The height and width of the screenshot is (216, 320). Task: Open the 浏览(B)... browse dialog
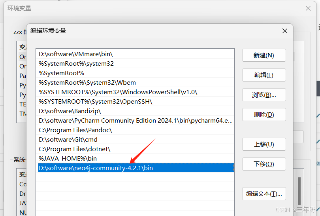click(264, 95)
